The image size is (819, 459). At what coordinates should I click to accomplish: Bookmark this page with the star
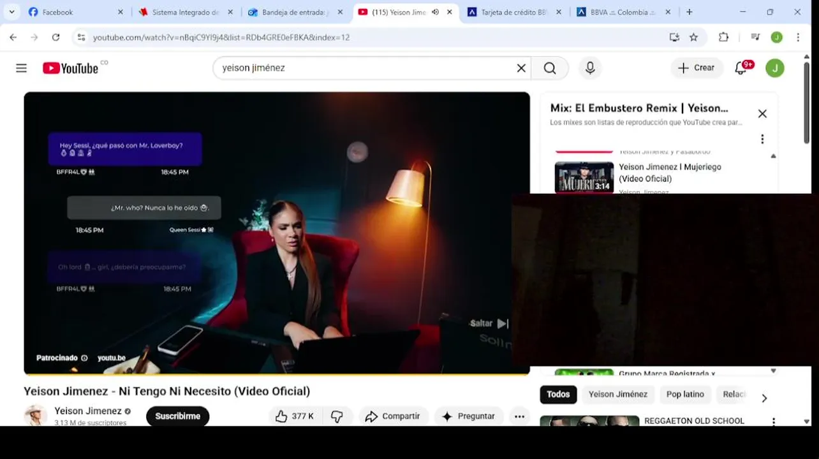[694, 38]
